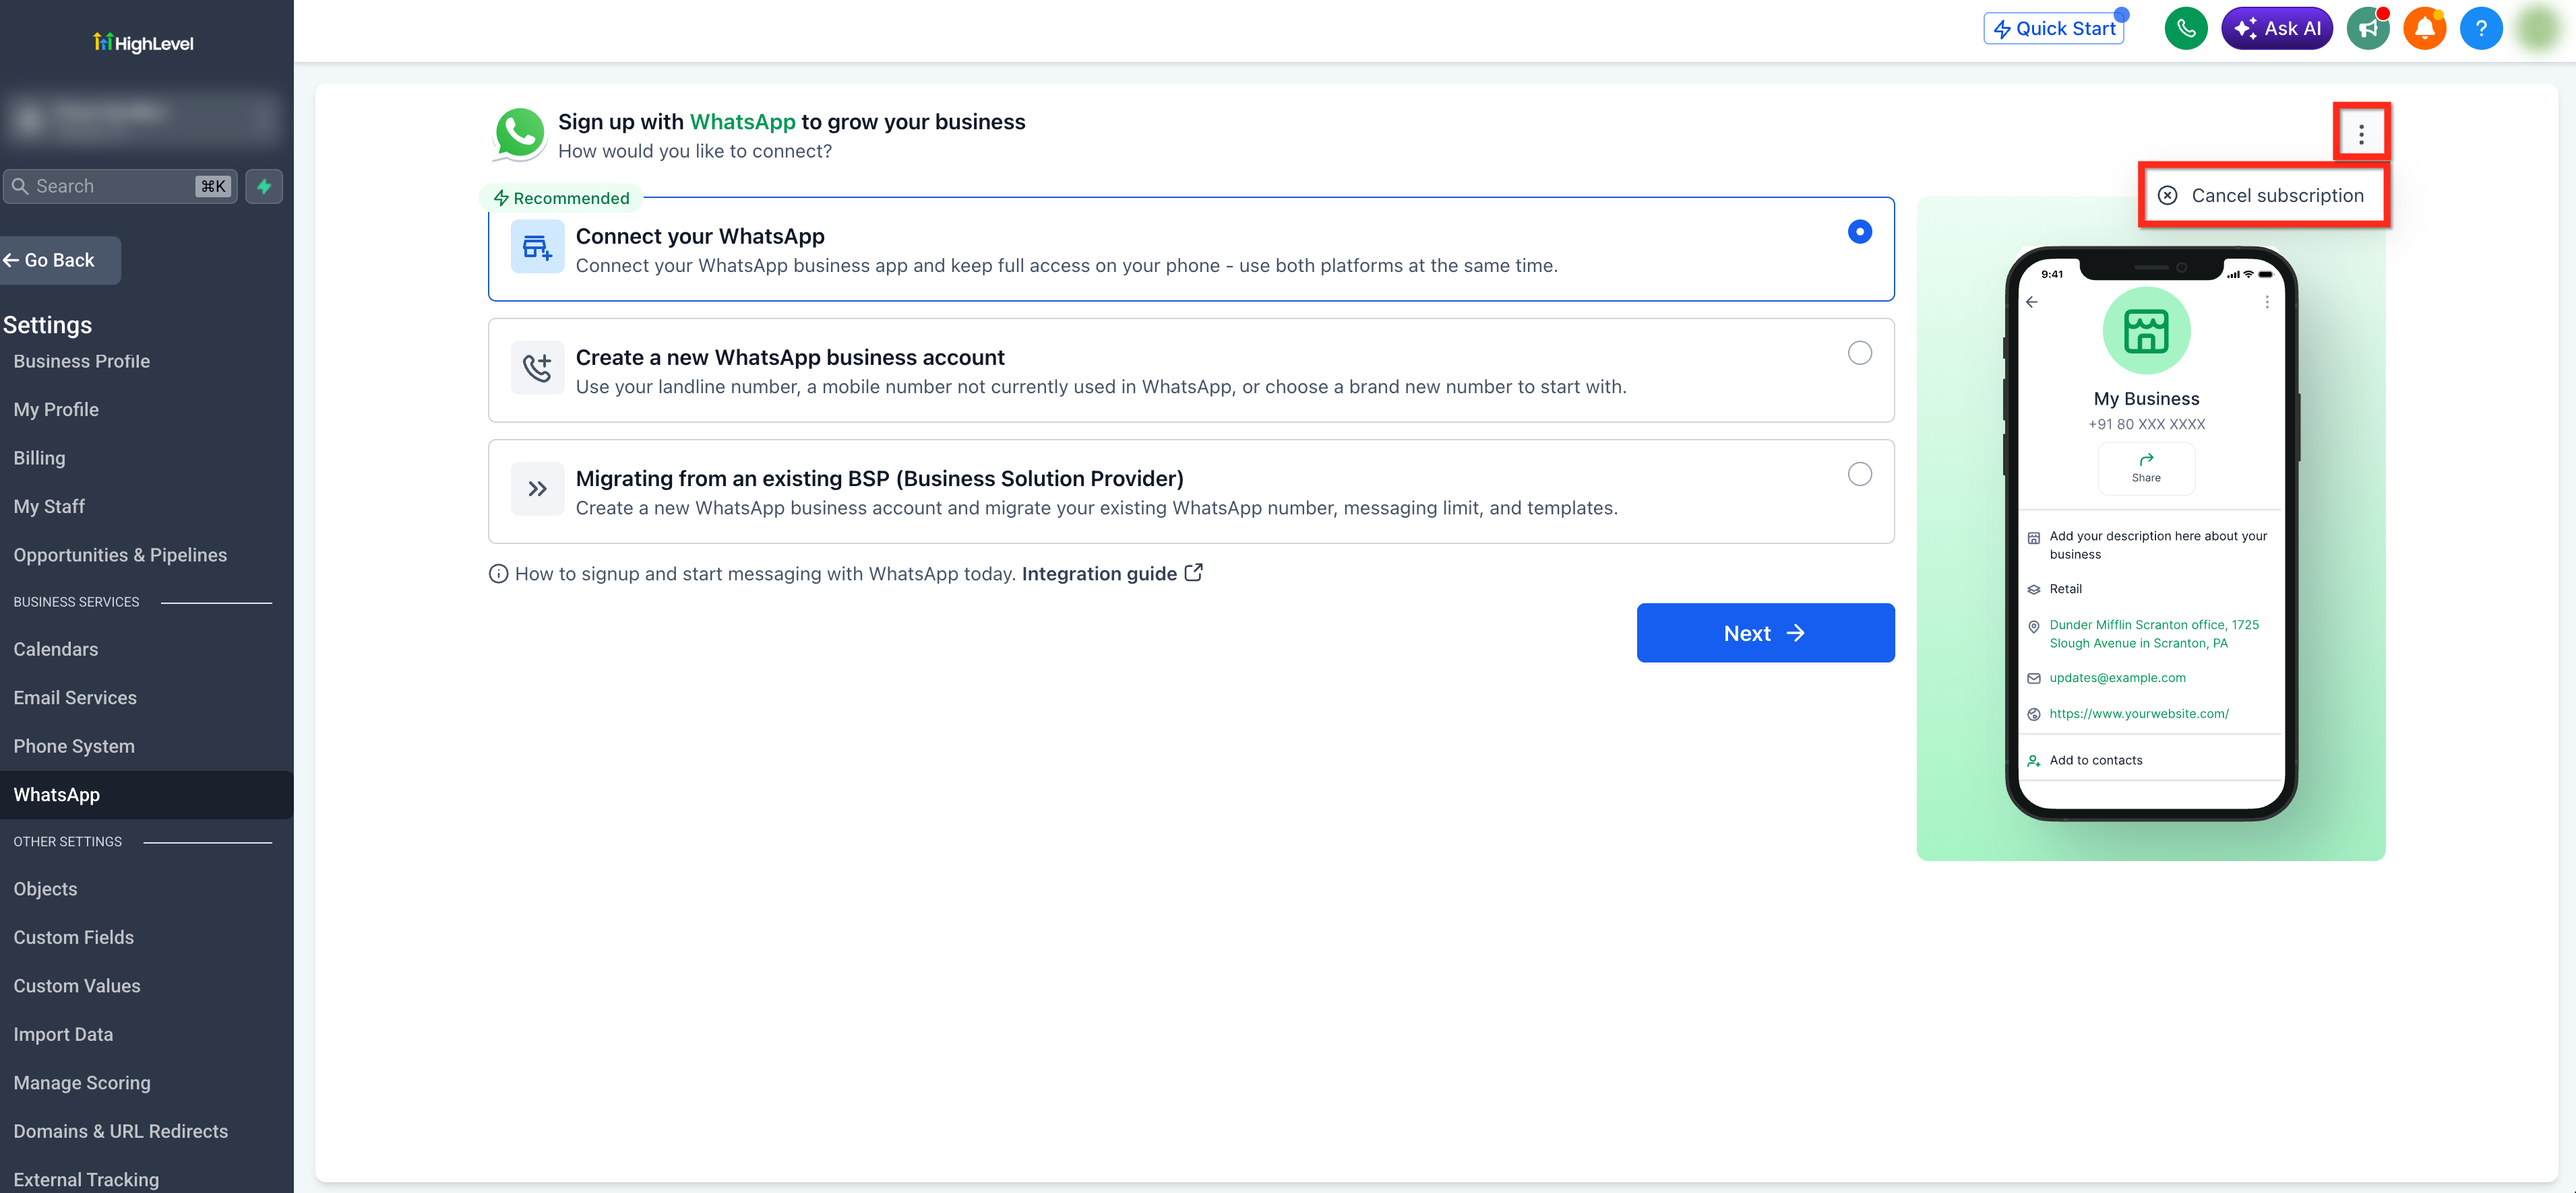
Task: Click the Dunder Mifflin address in preview
Action: [x=2154, y=634]
